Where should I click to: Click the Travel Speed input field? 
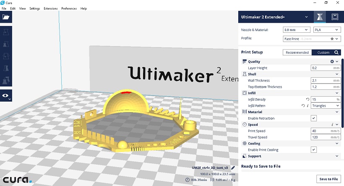(x=326, y=137)
